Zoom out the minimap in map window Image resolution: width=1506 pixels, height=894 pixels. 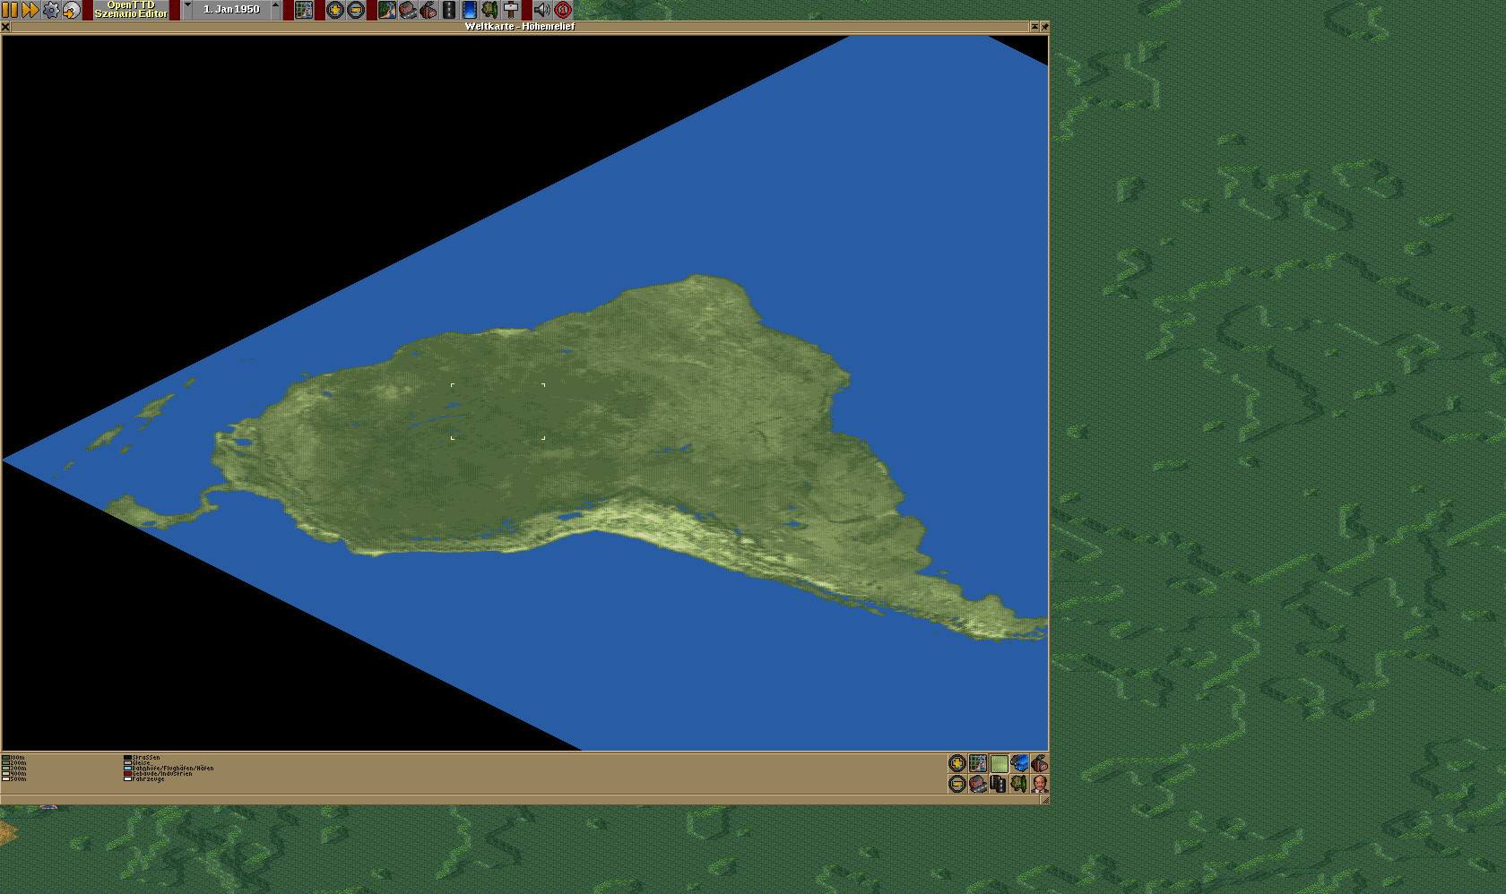(x=957, y=784)
